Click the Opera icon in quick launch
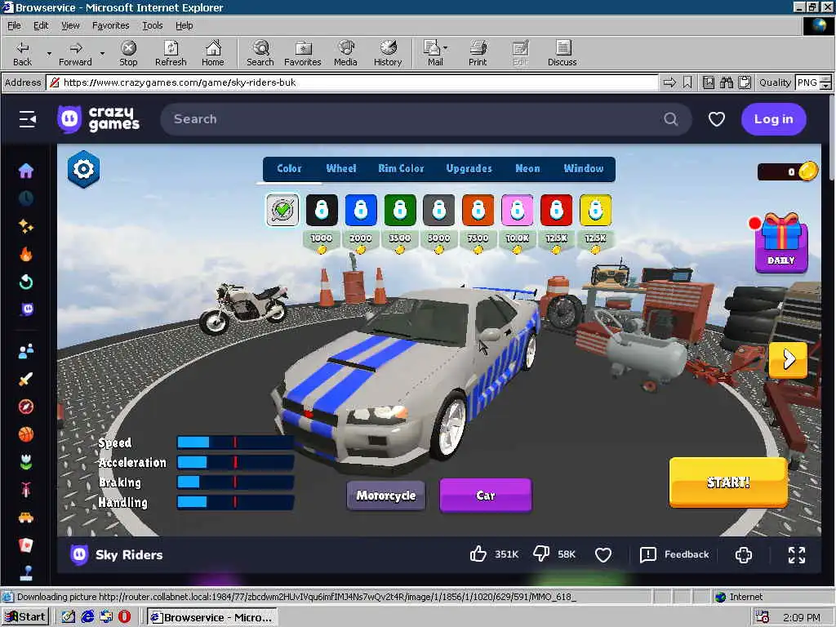 click(x=124, y=617)
